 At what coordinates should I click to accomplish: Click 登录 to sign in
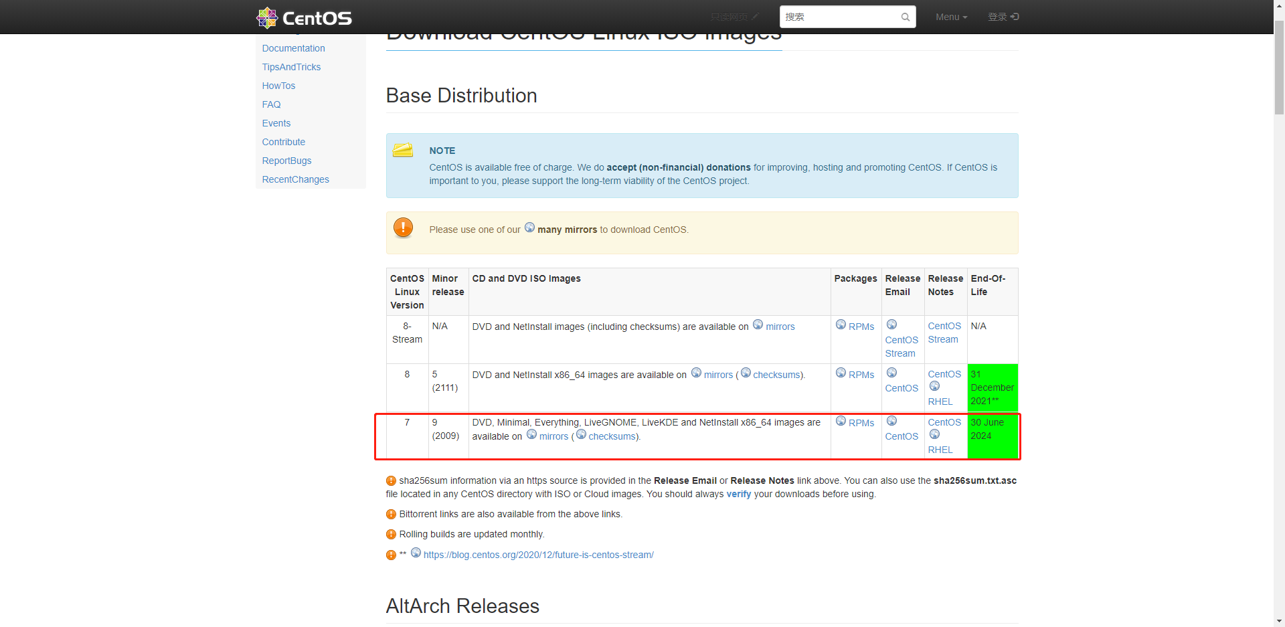(998, 16)
